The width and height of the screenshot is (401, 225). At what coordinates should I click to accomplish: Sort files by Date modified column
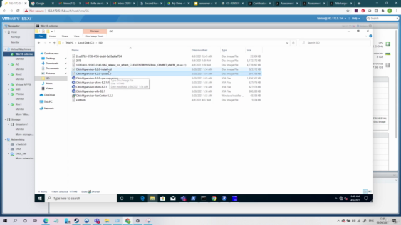point(199,50)
